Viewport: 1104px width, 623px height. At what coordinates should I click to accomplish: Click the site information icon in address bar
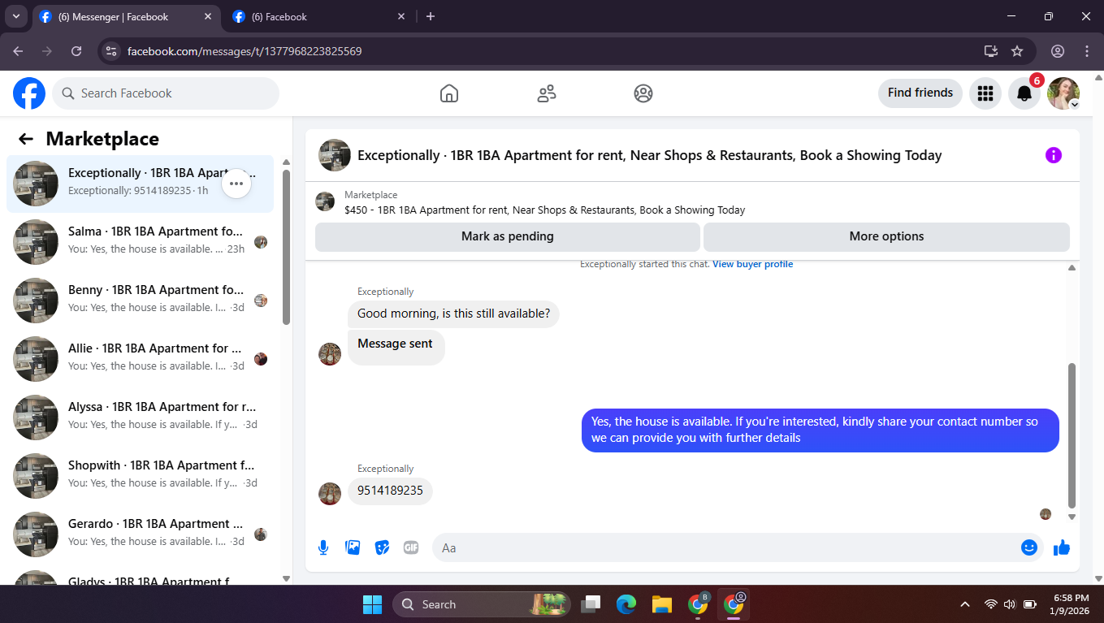112,51
